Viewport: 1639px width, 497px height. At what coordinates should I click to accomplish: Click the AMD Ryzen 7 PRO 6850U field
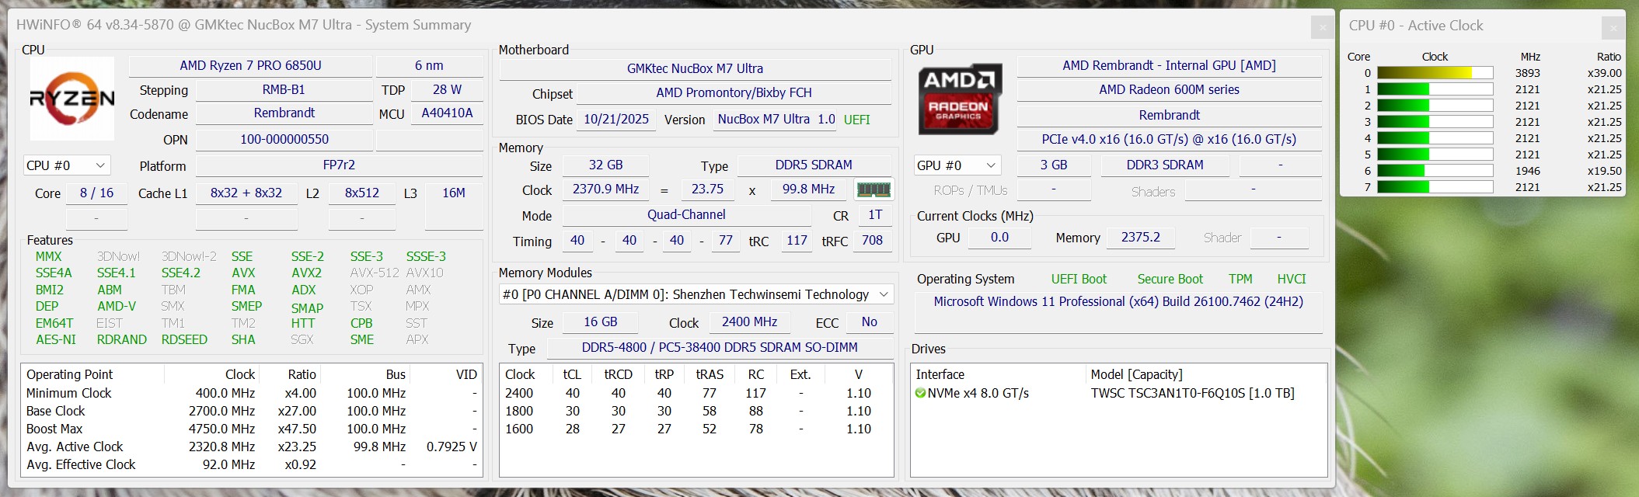pyautogui.click(x=250, y=66)
